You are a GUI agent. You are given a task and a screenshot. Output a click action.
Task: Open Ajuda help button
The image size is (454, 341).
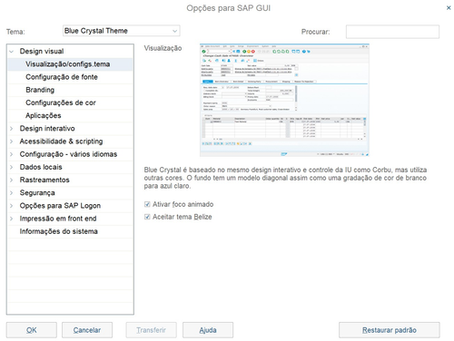(x=208, y=330)
